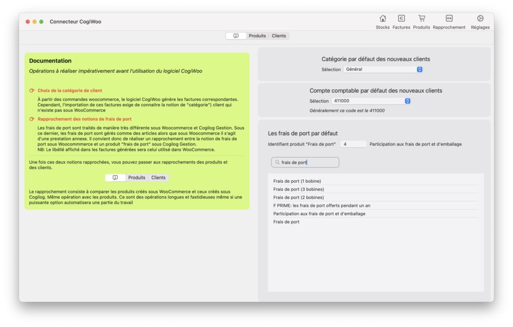Screen dimensions: 513x327
Task: Click the magnifier icon in the search field
Action: pyautogui.click(x=277, y=162)
